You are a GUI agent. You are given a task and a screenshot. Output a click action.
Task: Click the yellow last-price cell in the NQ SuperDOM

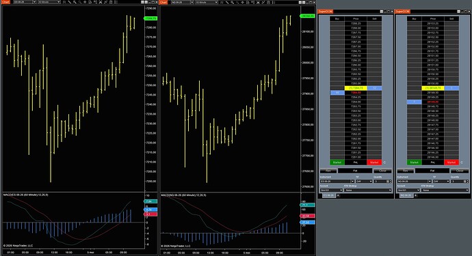[x=433, y=88]
